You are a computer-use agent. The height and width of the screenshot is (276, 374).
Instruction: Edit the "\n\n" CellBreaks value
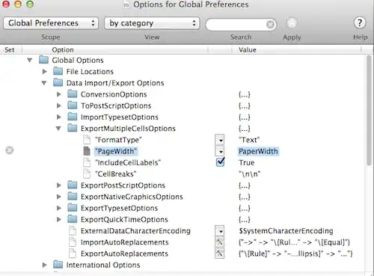pos(250,174)
